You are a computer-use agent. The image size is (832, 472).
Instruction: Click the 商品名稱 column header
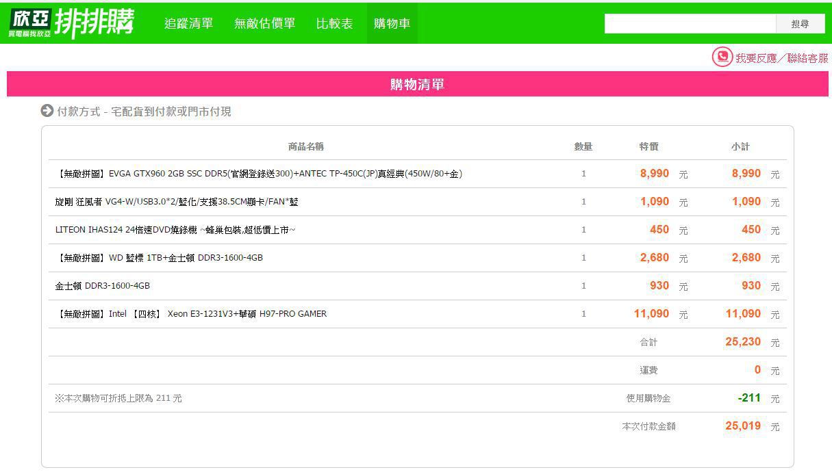coord(306,146)
